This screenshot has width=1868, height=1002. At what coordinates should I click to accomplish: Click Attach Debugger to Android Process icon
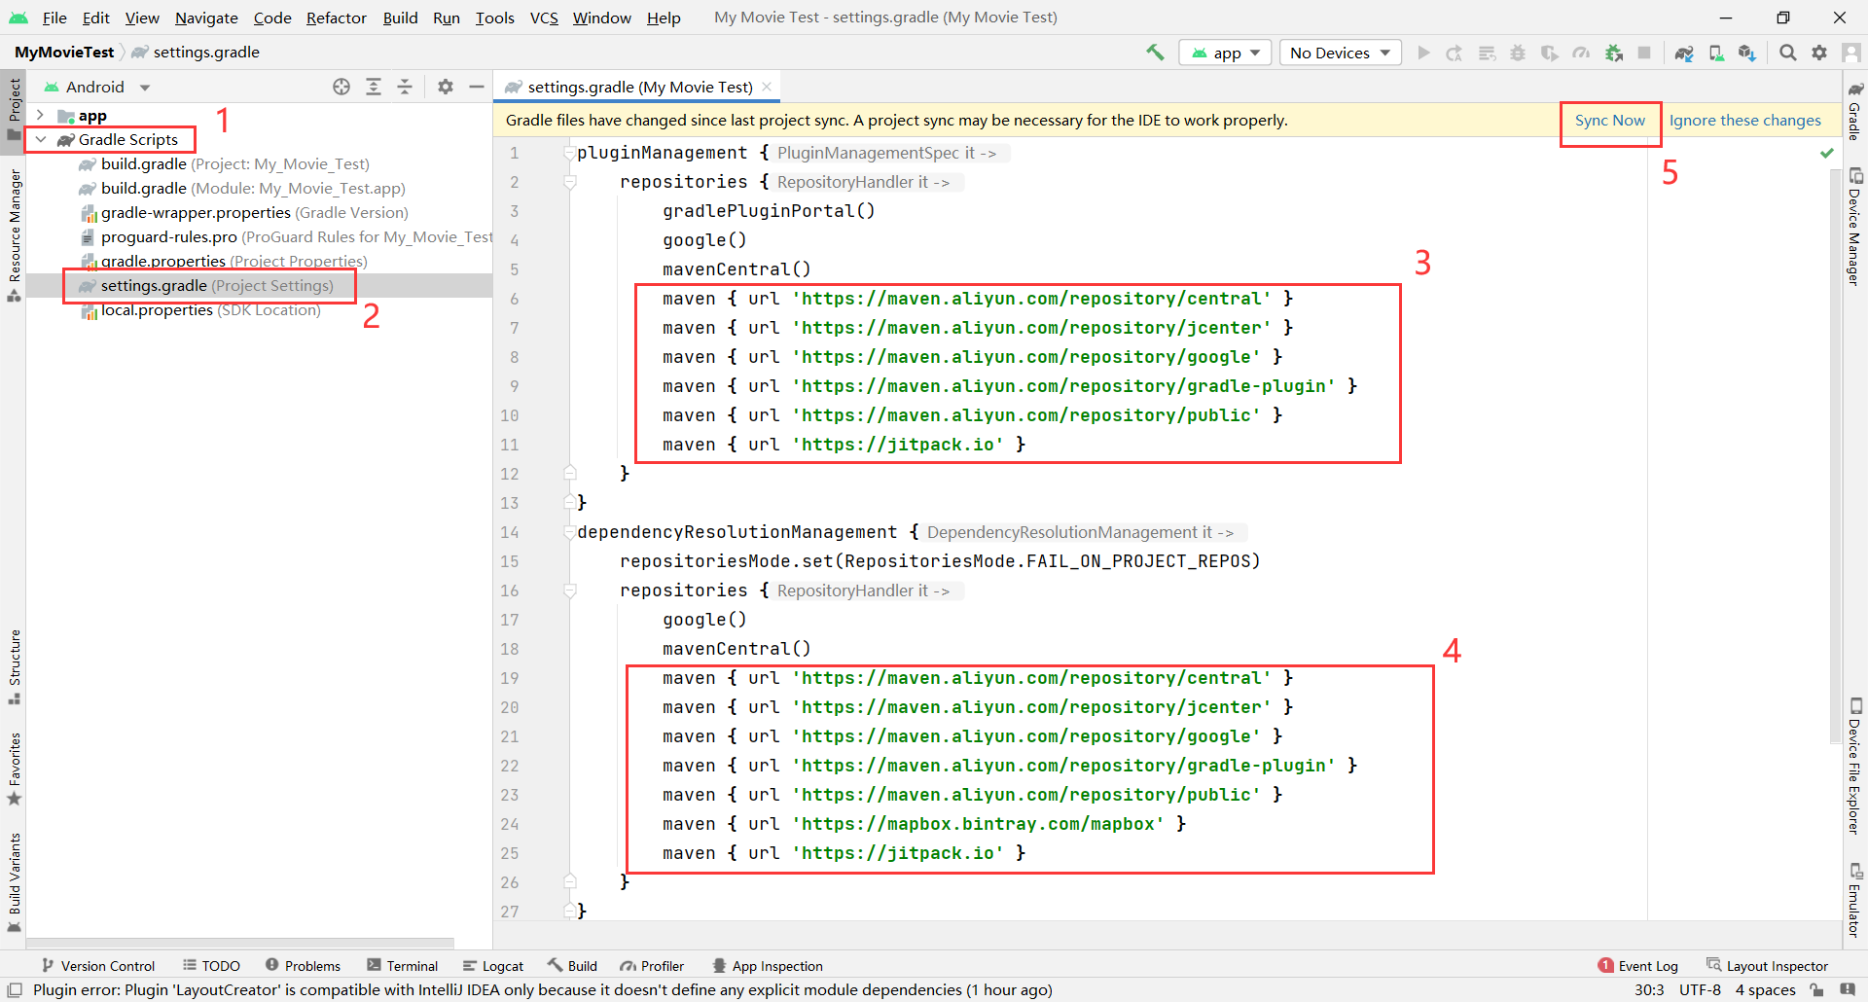1614,53
